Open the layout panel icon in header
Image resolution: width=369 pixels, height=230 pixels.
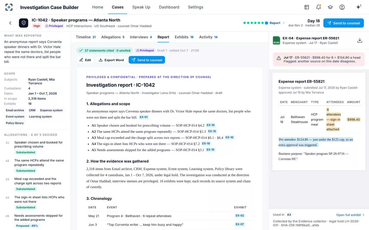tap(307, 7)
